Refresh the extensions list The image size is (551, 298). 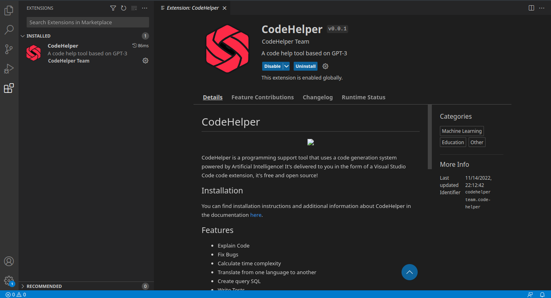(x=124, y=8)
